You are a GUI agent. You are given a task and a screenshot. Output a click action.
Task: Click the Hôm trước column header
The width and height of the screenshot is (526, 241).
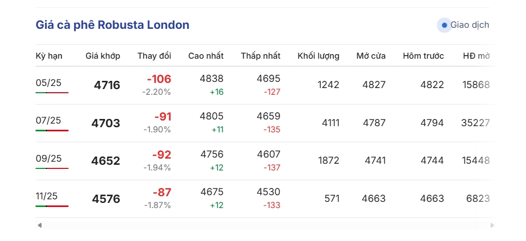(x=423, y=56)
